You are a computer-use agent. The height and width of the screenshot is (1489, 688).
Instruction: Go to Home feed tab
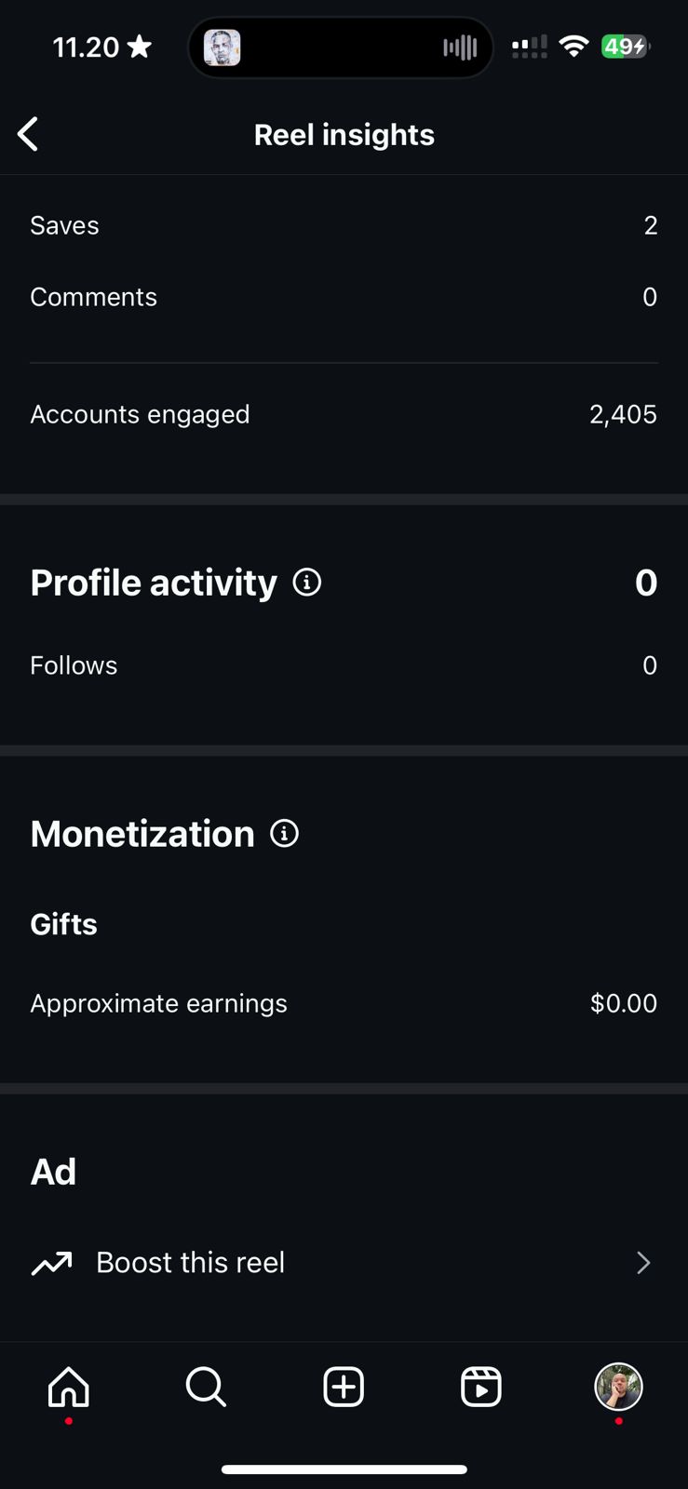pos(69,1387)
